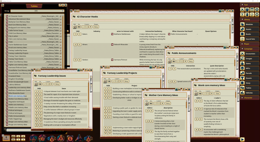Screen dimensions: 260x142
Task: Toggle visibility eye in 42 Character Hooks
Action: coord(79,27)
